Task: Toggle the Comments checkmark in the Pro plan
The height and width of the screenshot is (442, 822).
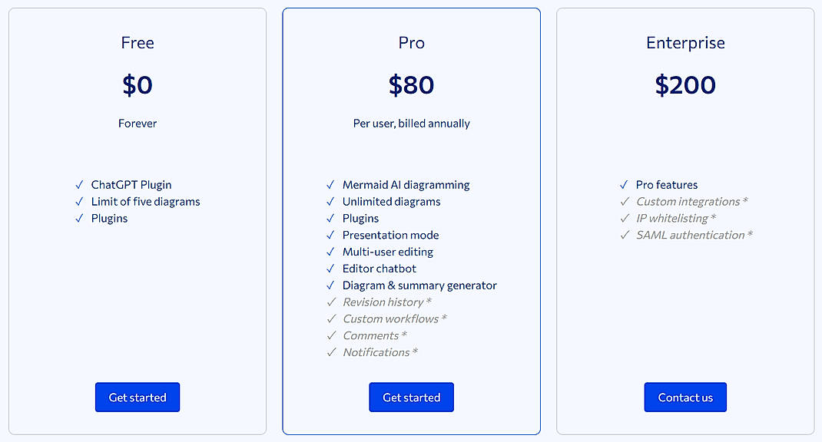Action: click(330, 335)
